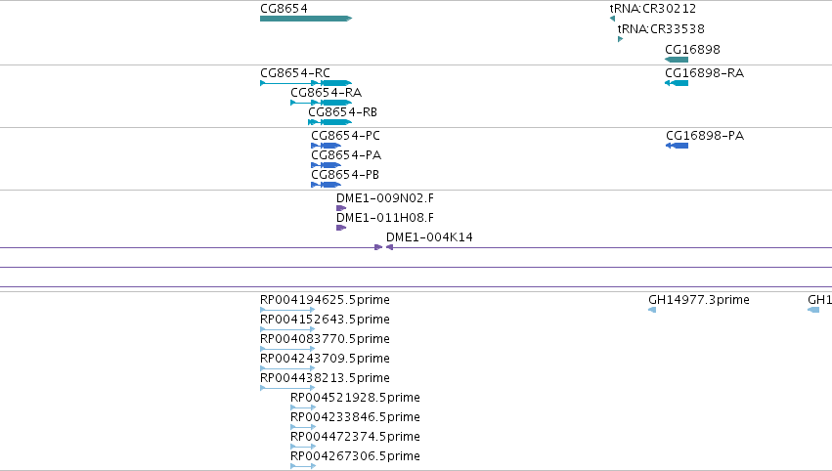The width and height of the screenshot is (832, 471).
Task: Click the CG16898 gene bar glyph
Action: tap(677, 60)
